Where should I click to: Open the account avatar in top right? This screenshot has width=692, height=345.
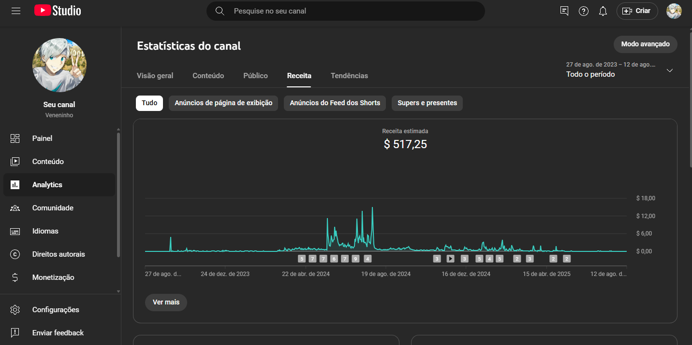click(x=674, y=11)
